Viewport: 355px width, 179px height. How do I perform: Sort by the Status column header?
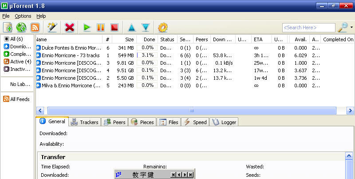(x=167, y=39)
